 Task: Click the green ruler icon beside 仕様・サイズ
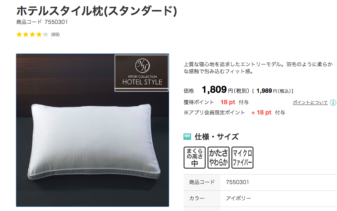click(x=187, y=137)
